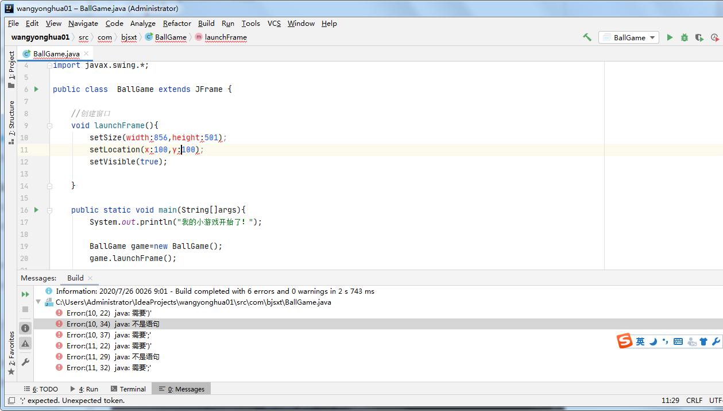Toggle the 0: Messages tool window

coord(182,389)
